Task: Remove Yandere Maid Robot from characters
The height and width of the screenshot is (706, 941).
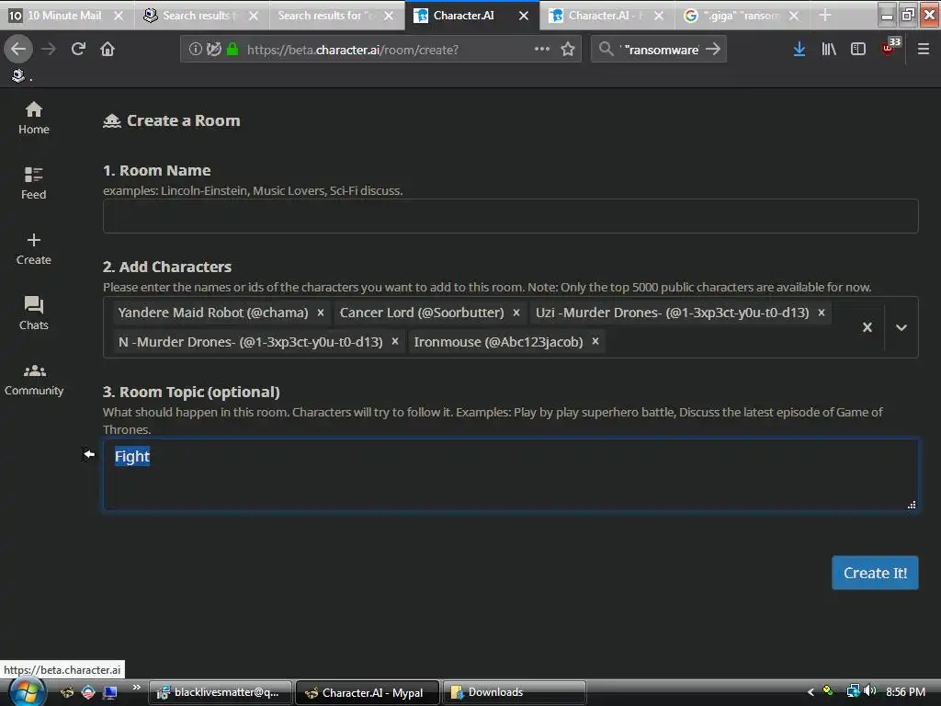Action: click(x=321, y=313)
